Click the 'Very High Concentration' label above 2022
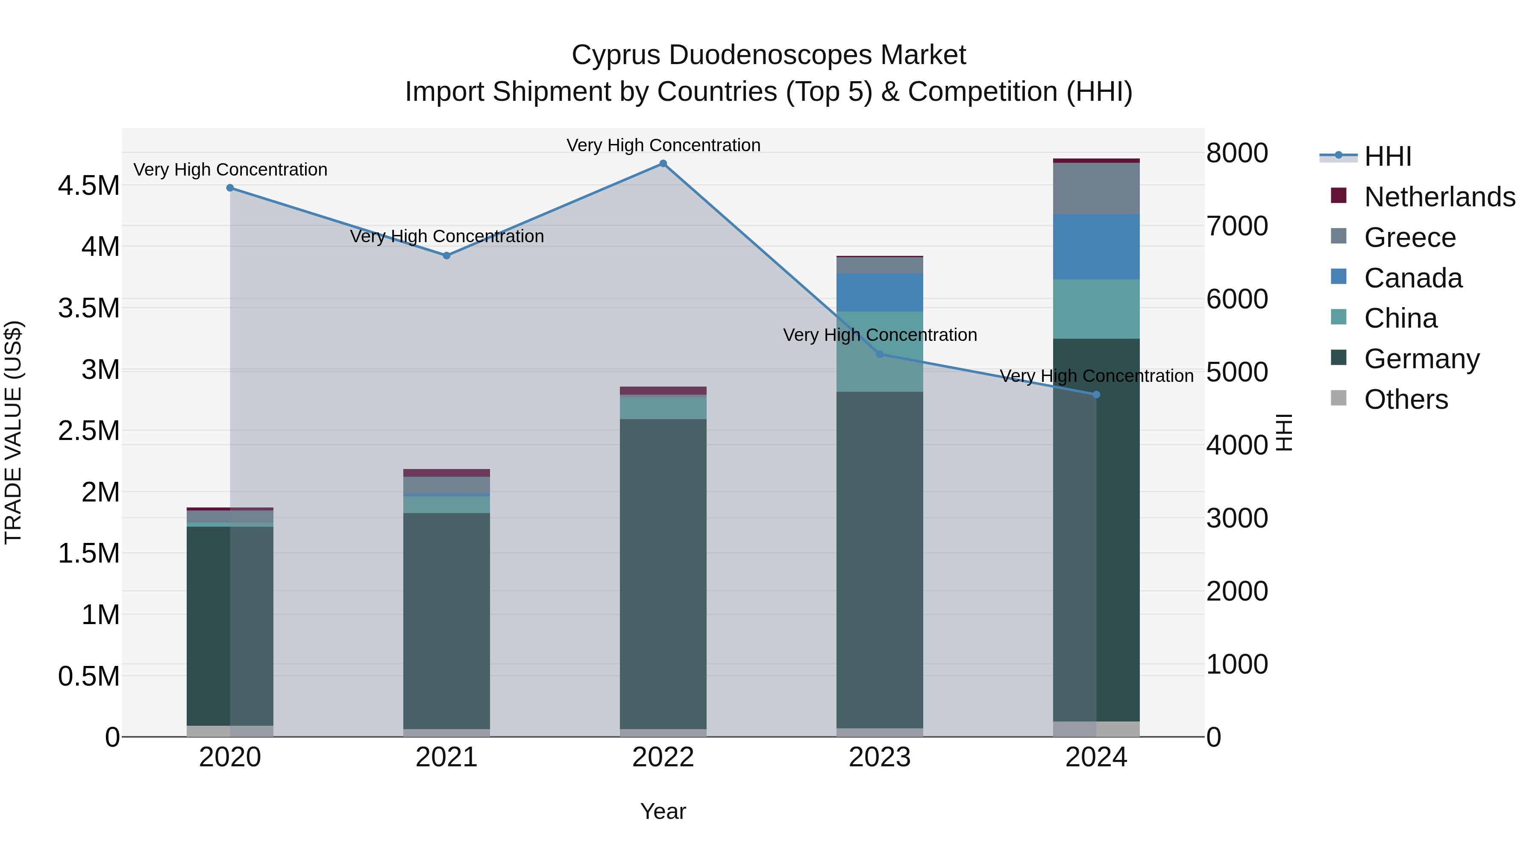 point(663,145)
